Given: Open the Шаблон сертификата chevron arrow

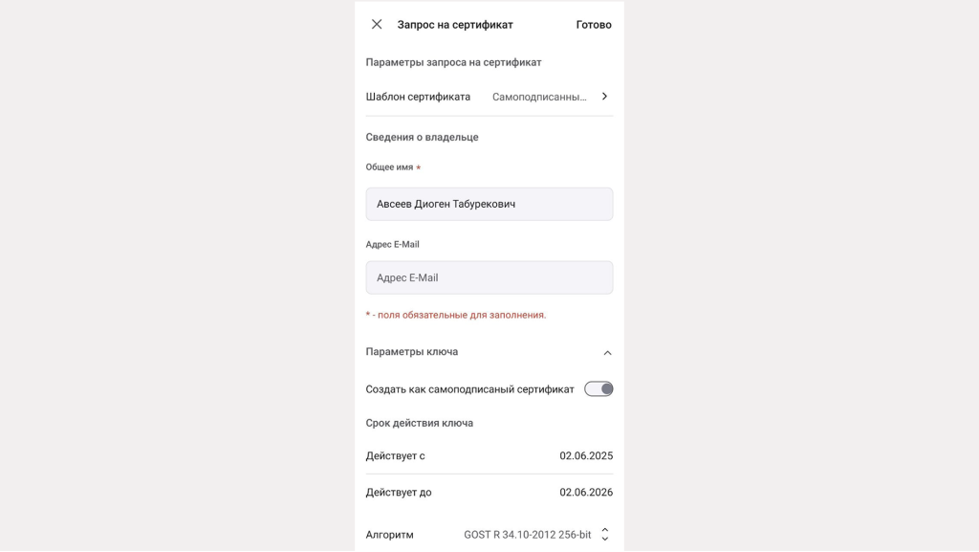Looking at the screenshot, I should pos(604,97).
